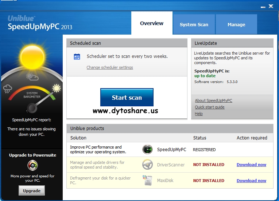279x201 pixels.
Task: Click 'SpeedUpMyPC is:' label
Action: (212, 71)
